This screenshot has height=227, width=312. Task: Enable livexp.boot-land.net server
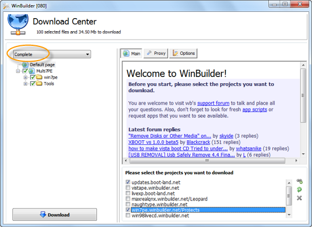click(x=128, y=193)
